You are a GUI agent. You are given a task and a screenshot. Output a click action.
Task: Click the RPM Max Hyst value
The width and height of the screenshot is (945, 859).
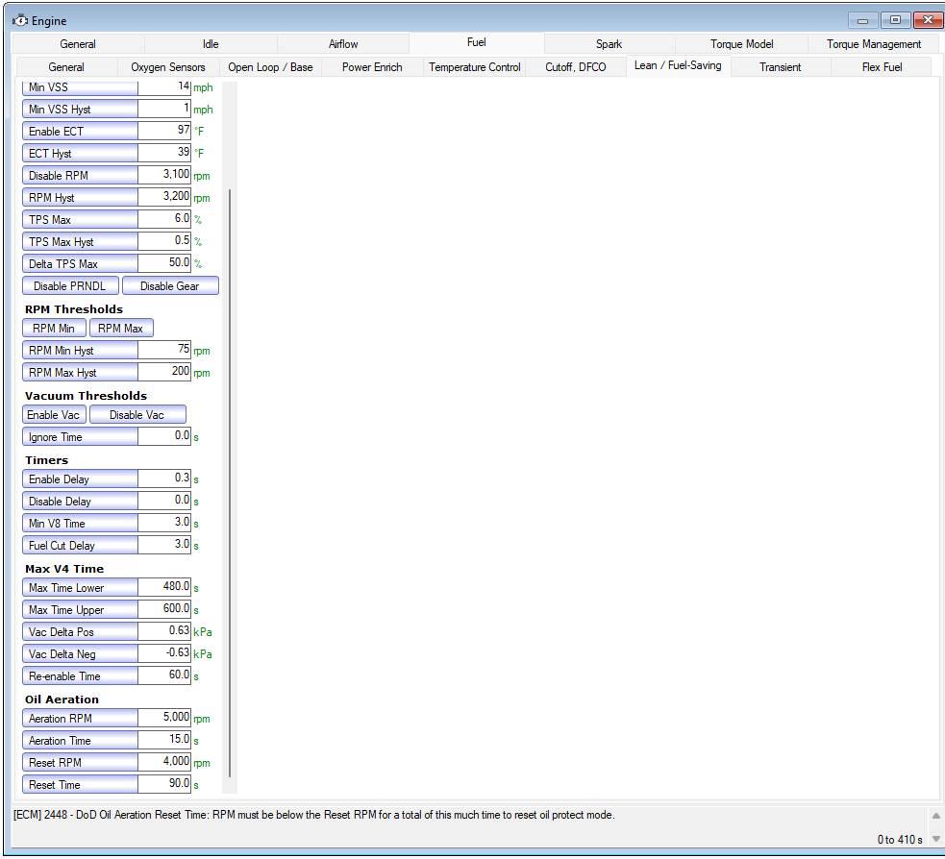click(164, 372)
